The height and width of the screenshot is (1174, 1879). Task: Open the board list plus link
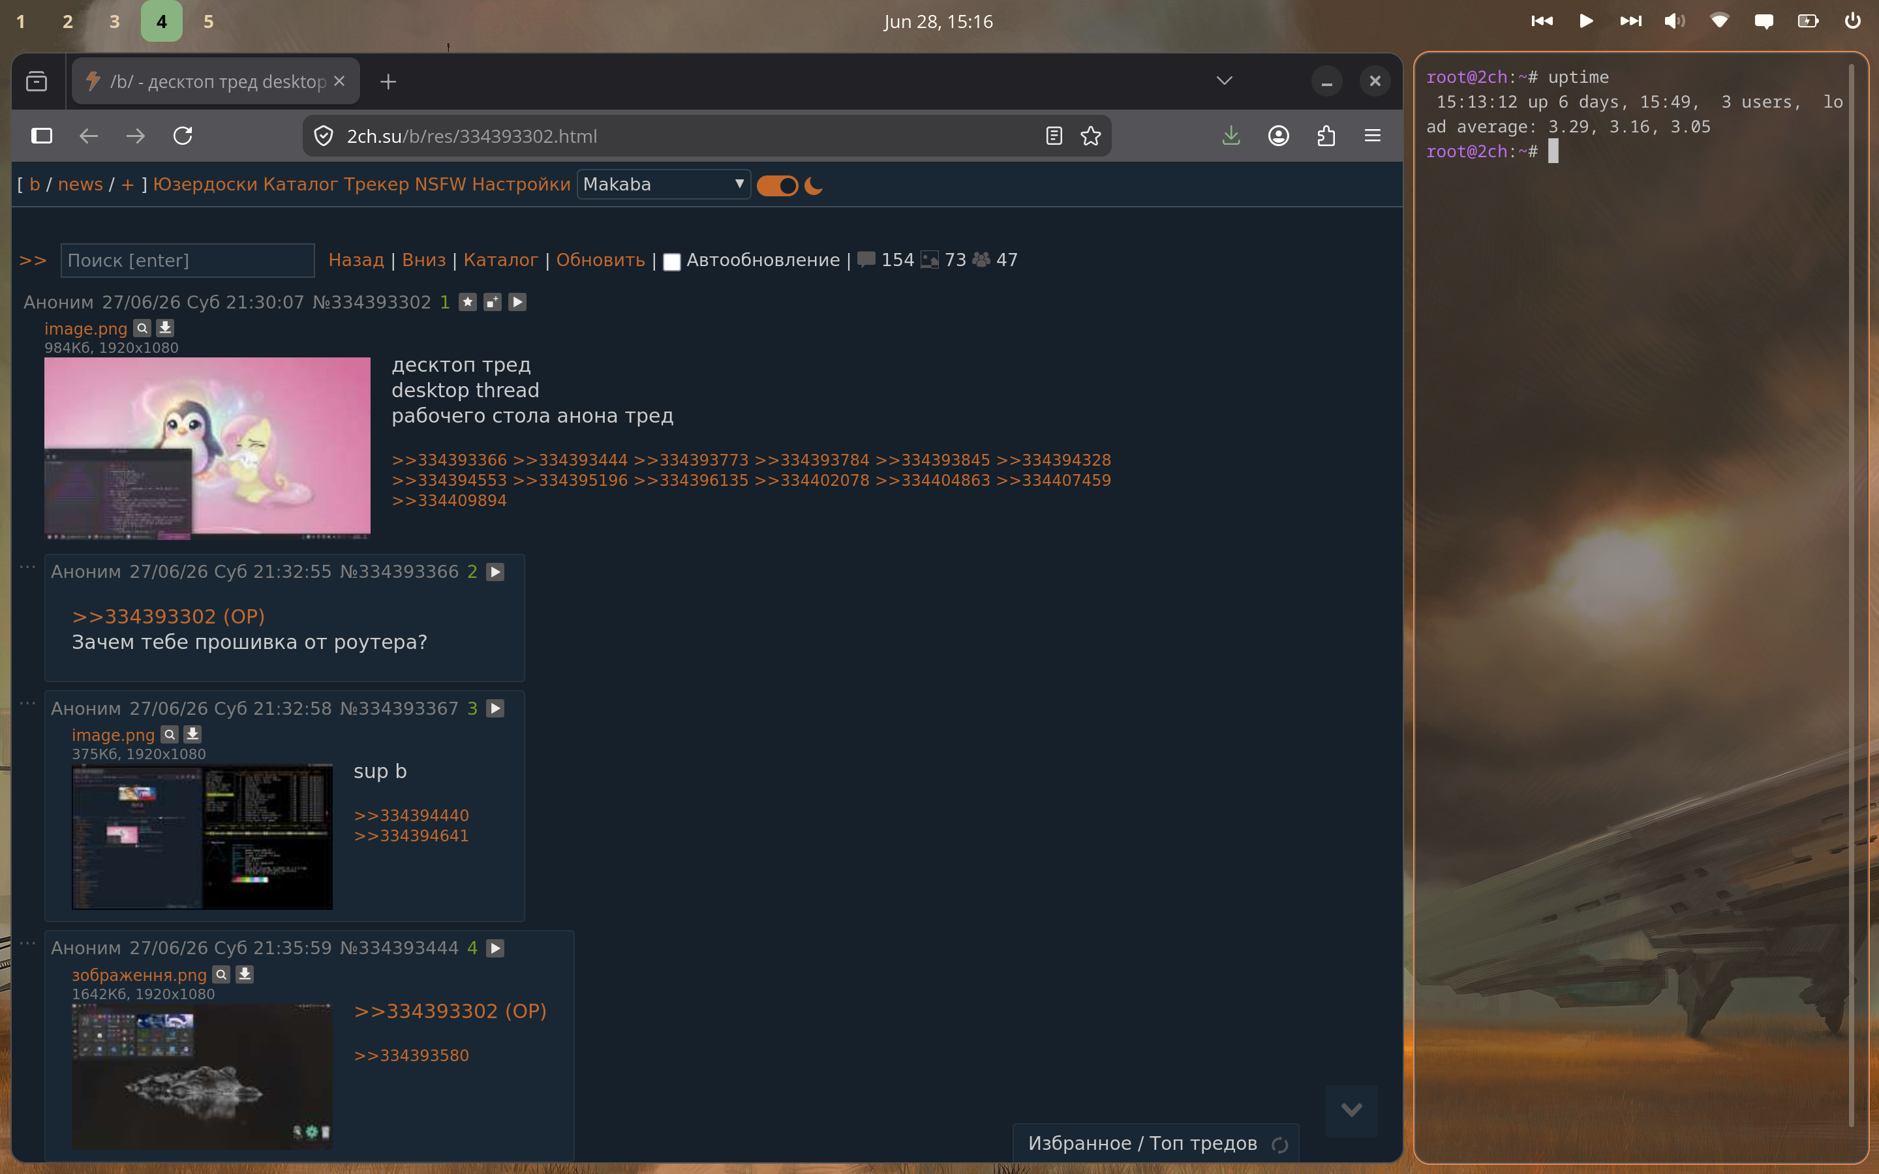click(x=127, y=184)
